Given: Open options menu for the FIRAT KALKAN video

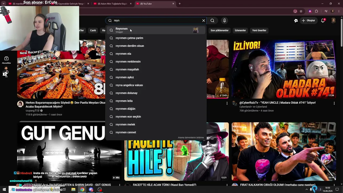Looking at the screenshot, I should coord(334,185).
